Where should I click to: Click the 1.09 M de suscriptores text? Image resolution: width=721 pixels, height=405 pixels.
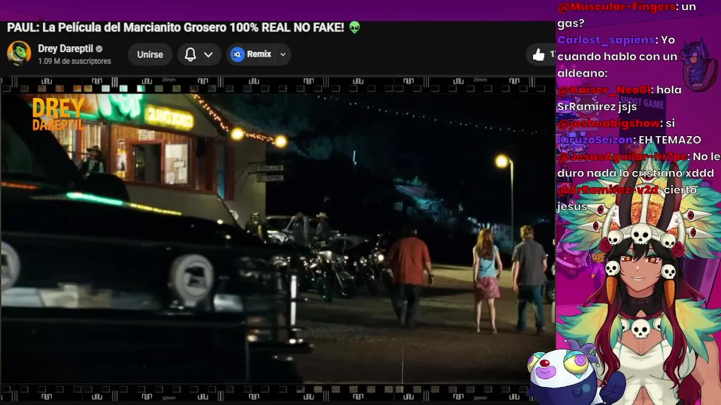pos(74,61)
